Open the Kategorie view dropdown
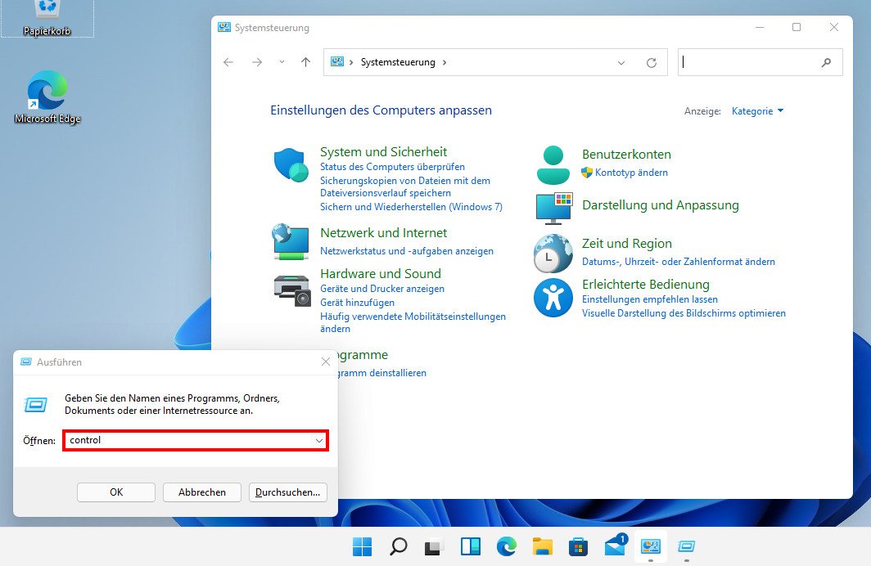 757,110
